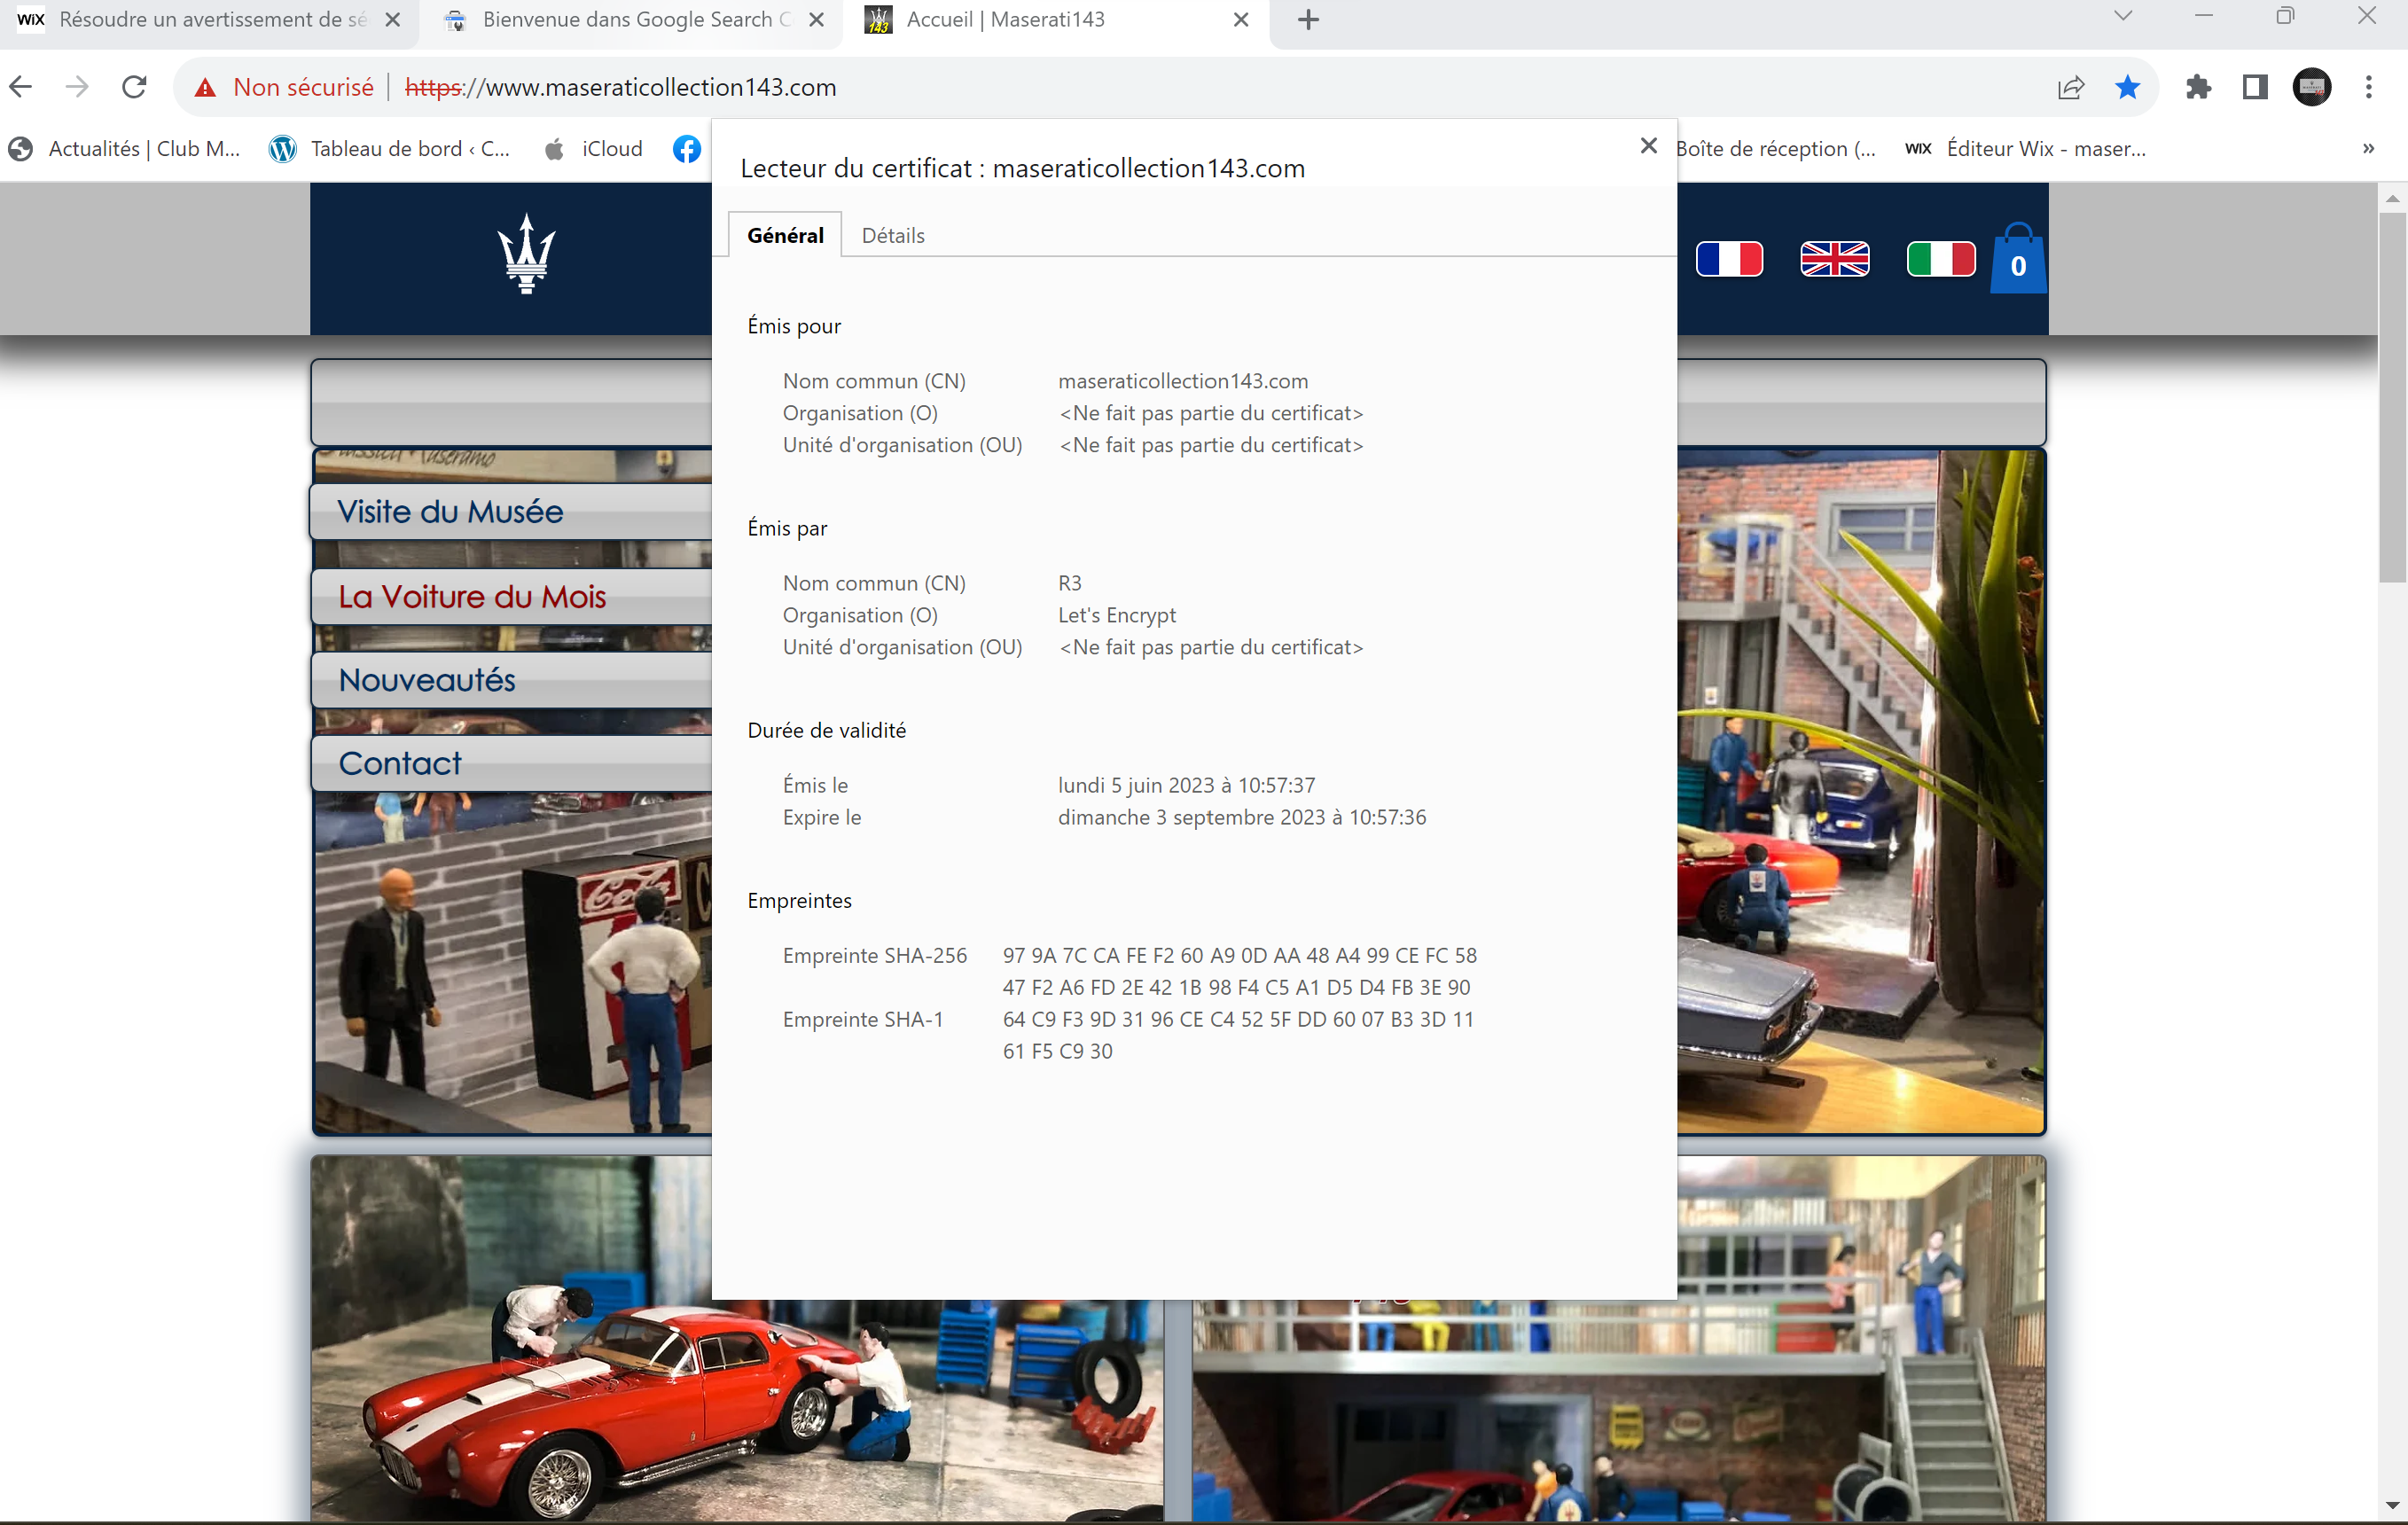
Task: Open Chrome three-dot menu
Action: click(x=2368, y=87)
